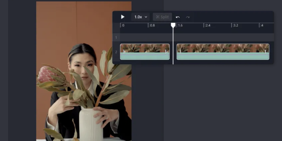This screenshot has width=282, height=141.
Task: Click the empty track 1 lane
Action: pyautogui.click(x=197, y=37)
